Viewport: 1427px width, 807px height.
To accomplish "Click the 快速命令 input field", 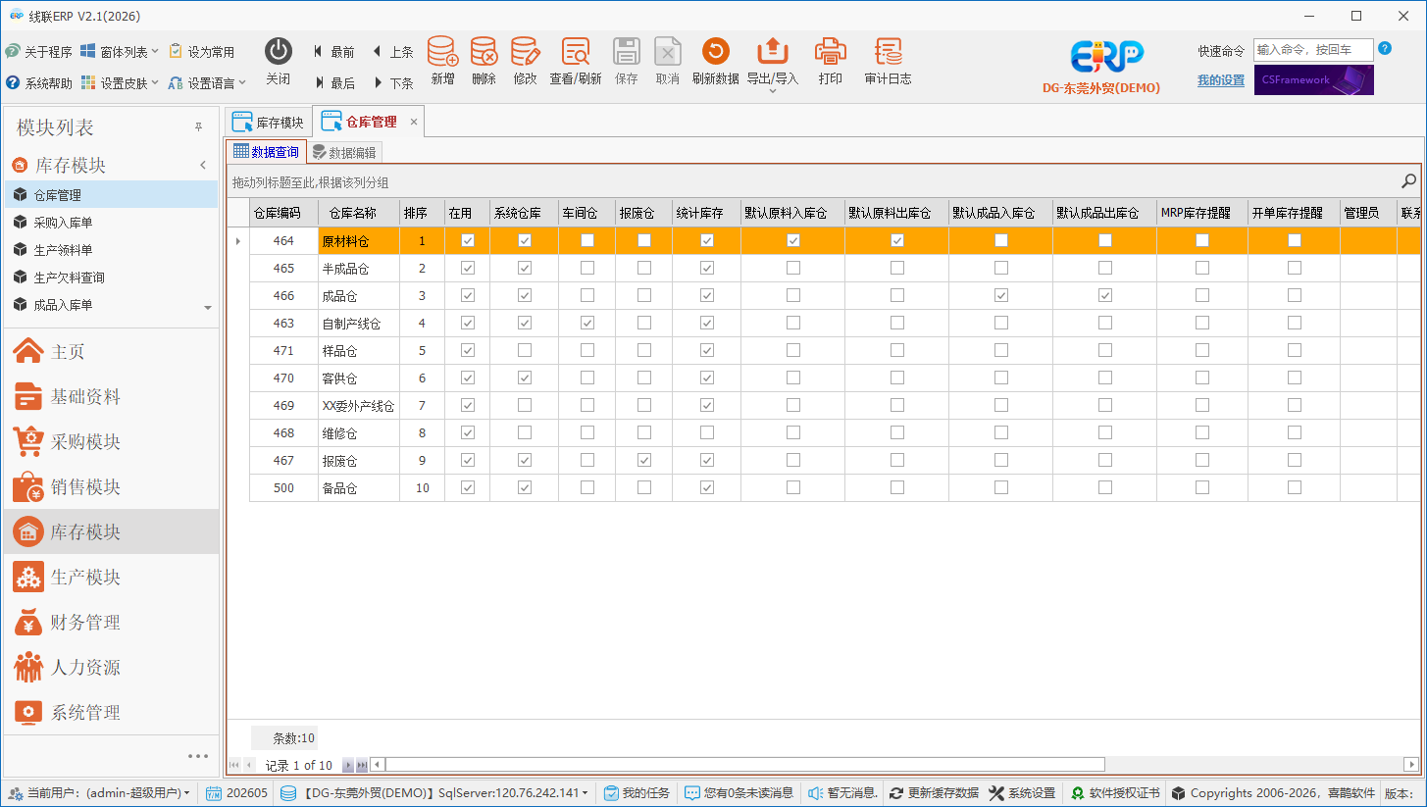I will [1313, 49].
